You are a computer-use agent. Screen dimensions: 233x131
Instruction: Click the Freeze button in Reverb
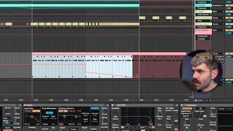click(73, 129)
